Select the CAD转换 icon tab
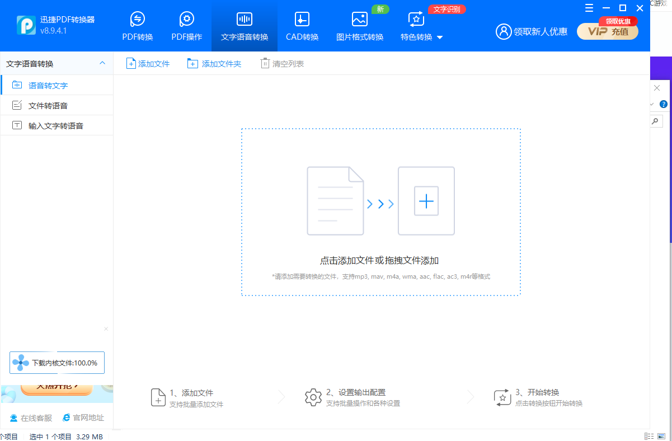672x441 pixels. (302, 20)
